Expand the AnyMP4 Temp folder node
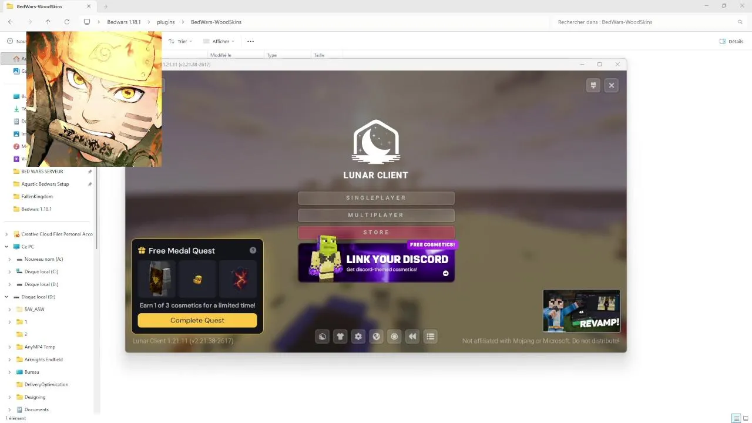Viewport: 752px width, 423px height. click(9, 347)
